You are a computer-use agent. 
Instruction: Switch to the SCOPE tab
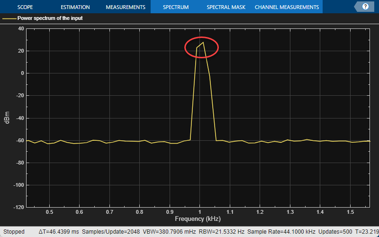25,7
